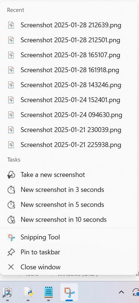Expand the hidden icons tray chevron

point(121,292)
